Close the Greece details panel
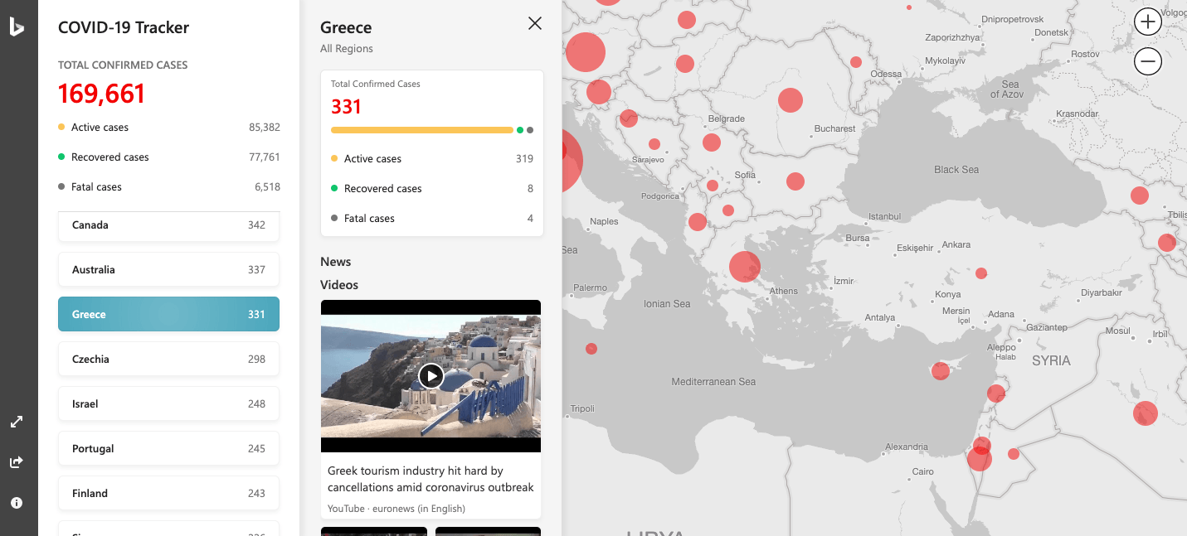Image resolution: width=1187 pixels, height=536 pixels. coord(535,23)
